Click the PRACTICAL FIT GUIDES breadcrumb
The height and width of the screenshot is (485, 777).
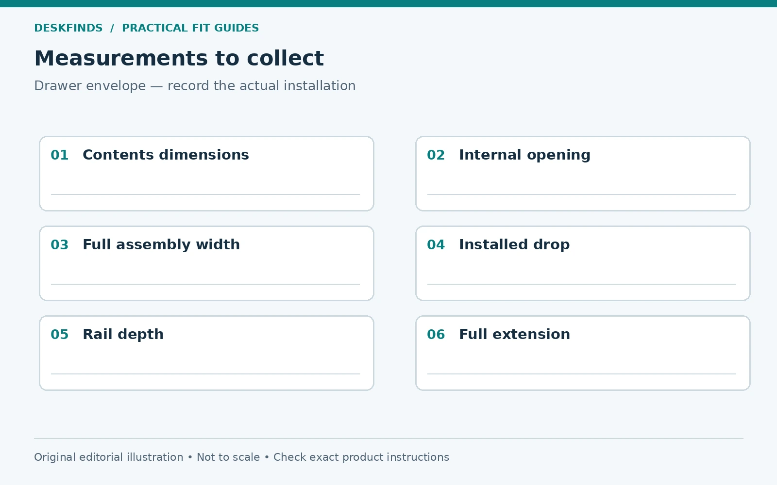pyautogui.click(x=190, y=28)
